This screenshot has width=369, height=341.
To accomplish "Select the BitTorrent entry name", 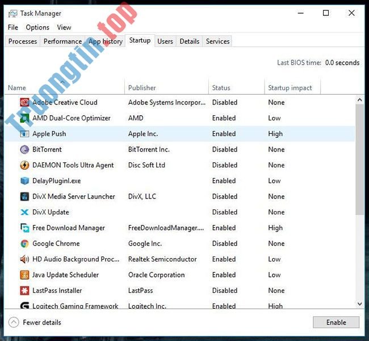I will pos(47,150).
